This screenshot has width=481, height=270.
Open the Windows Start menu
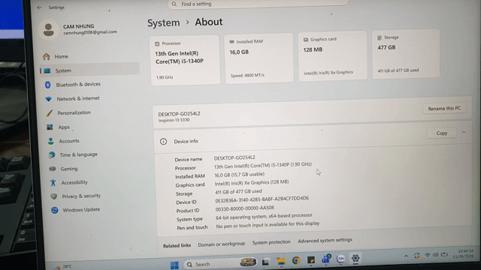[174, 265]
